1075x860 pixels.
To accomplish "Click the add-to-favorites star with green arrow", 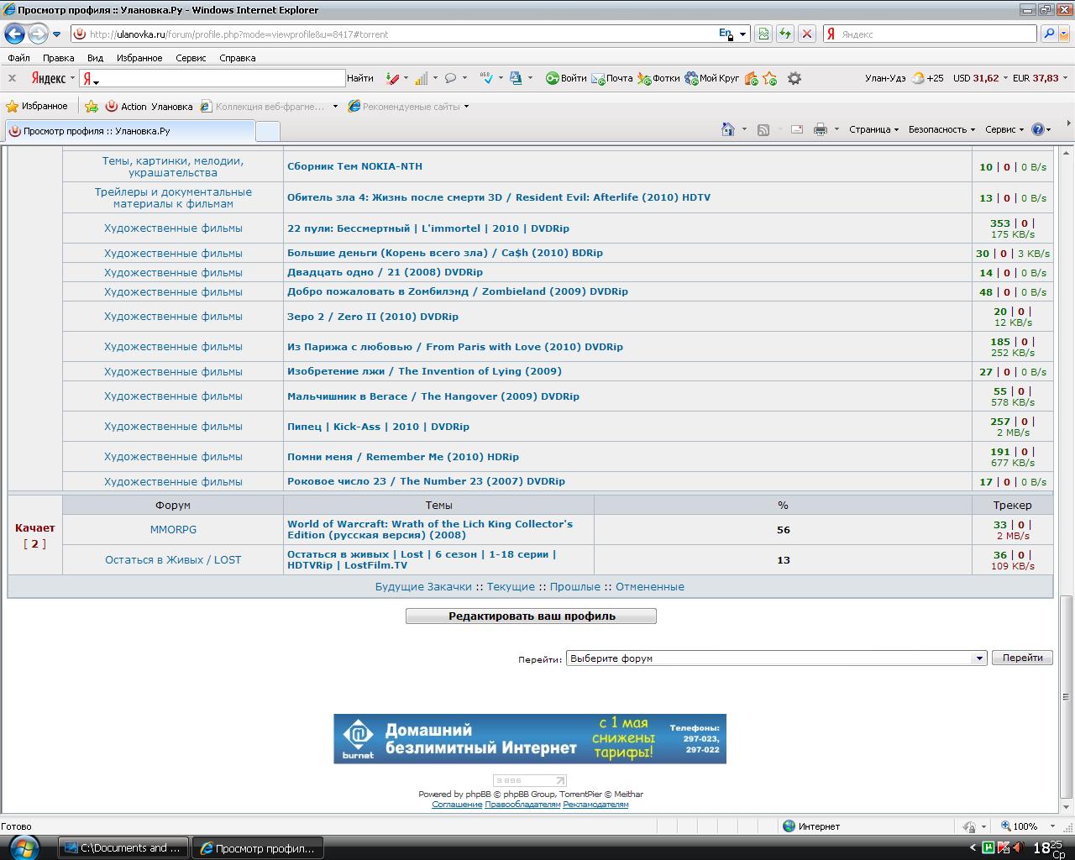I will coord(92,107).
